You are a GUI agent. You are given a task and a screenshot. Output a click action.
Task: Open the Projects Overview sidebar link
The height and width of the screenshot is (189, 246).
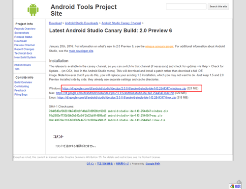25,29
